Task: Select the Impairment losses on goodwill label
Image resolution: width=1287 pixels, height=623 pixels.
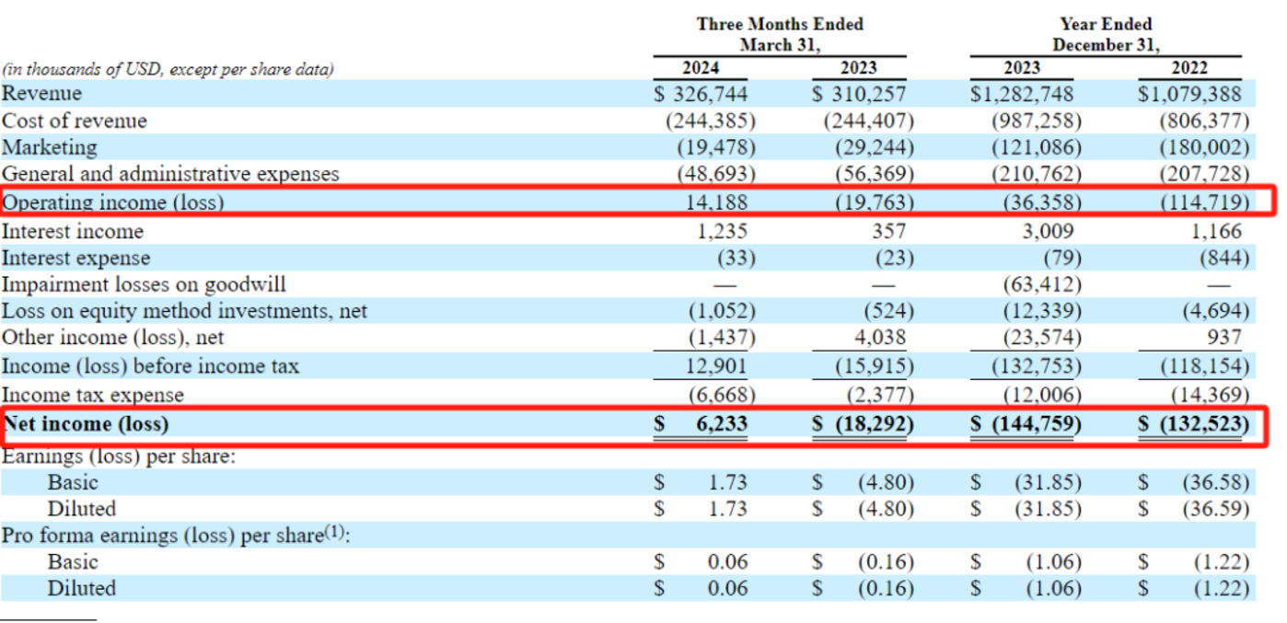Action: (144, 285)
